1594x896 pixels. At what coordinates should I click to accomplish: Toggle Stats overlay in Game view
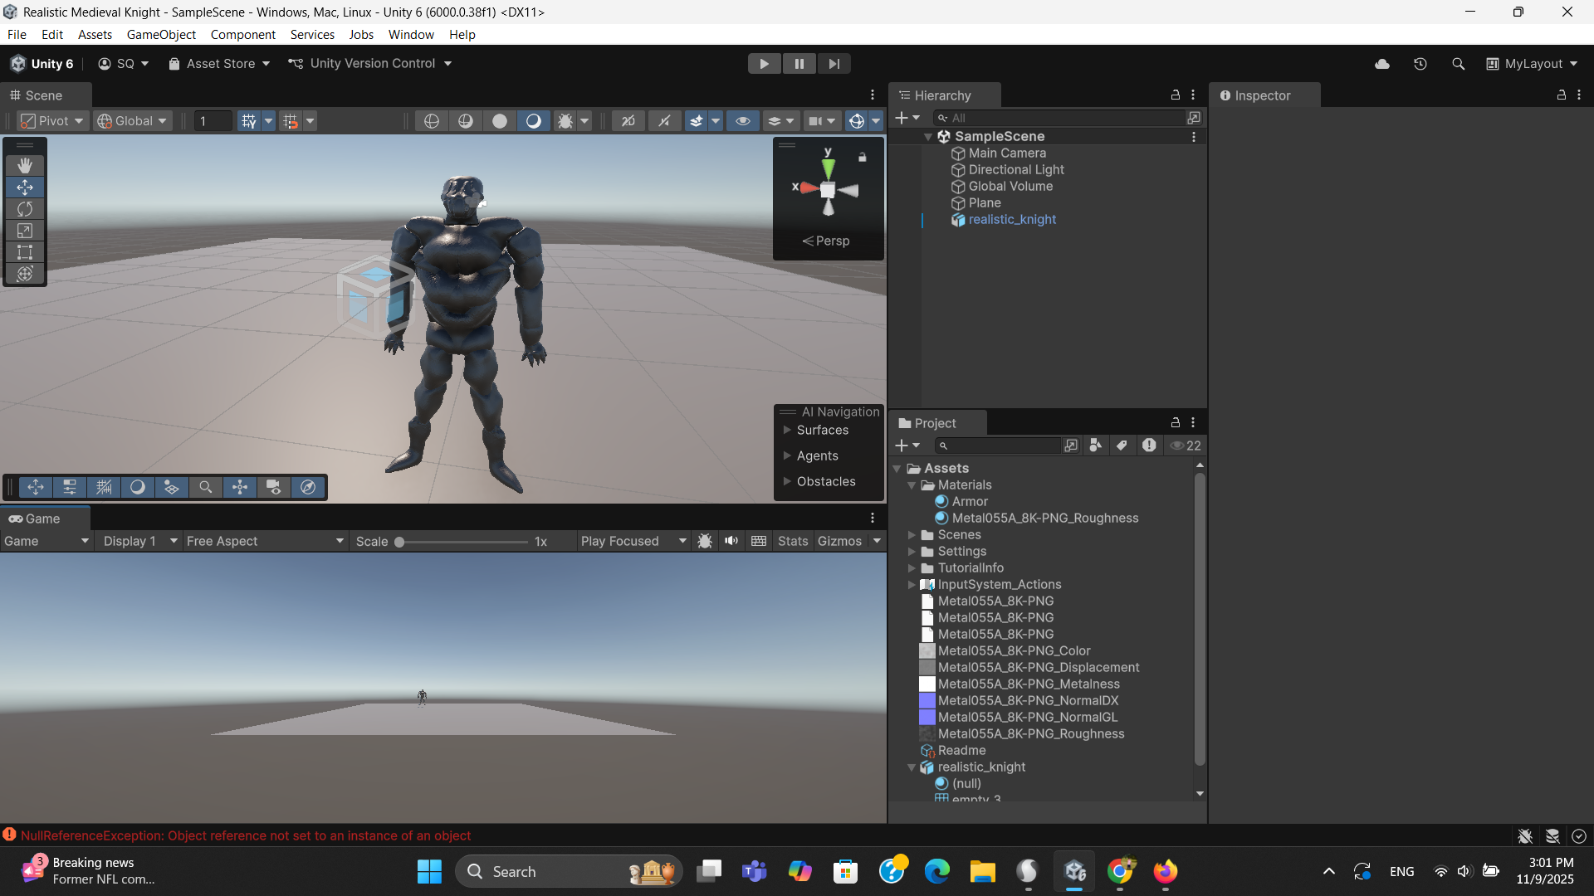793,541
